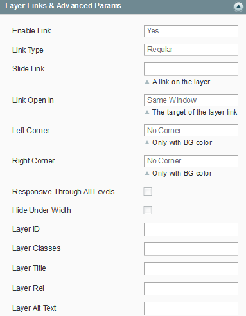
Task: Focus the Layer ID input field
Action: coord(191,229)
